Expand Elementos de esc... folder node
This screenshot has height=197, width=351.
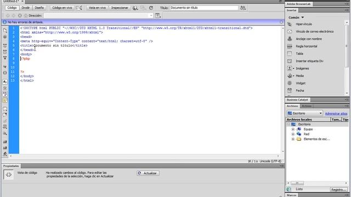293,139
